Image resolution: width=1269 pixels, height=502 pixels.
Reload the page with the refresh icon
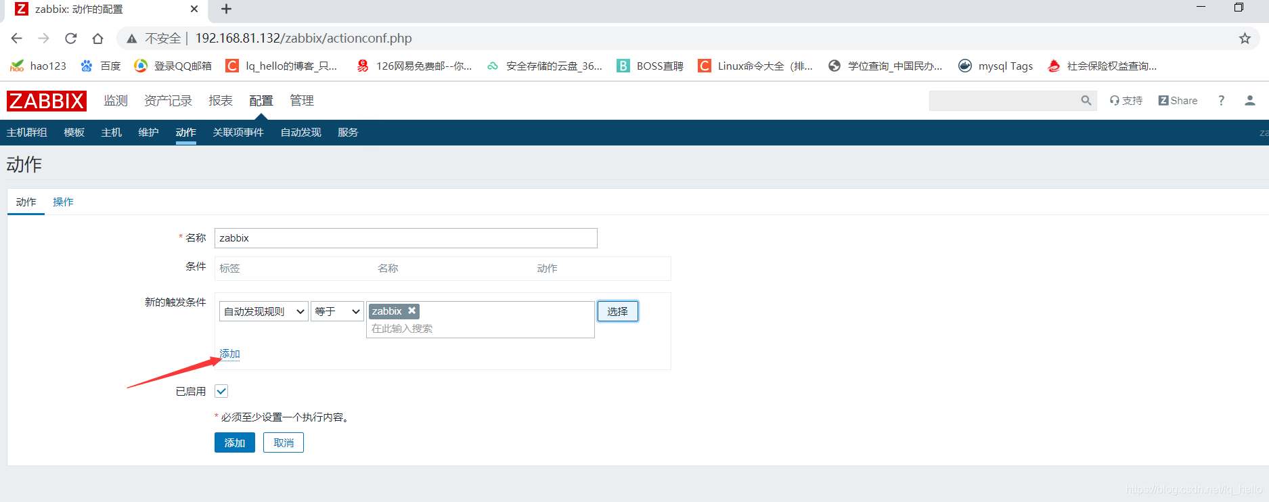tap(70, 38)
